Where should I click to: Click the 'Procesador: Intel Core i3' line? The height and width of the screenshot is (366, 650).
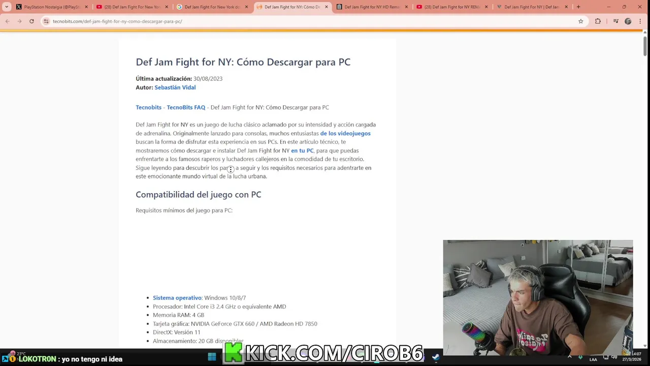(x=219, y=307)
